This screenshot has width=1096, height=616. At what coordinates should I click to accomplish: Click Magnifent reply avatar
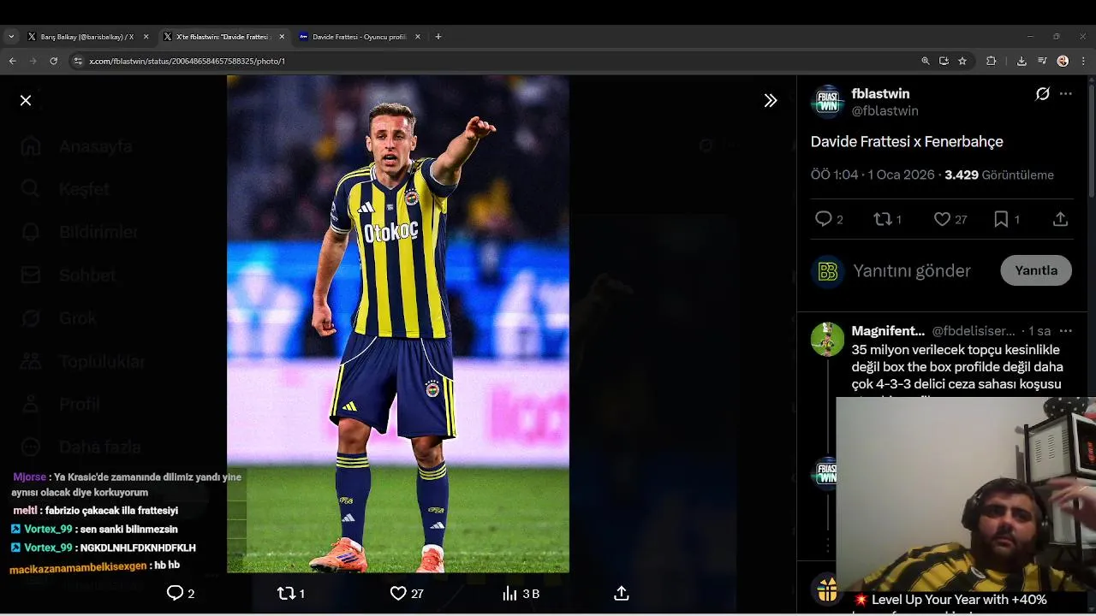pos(827,339)
